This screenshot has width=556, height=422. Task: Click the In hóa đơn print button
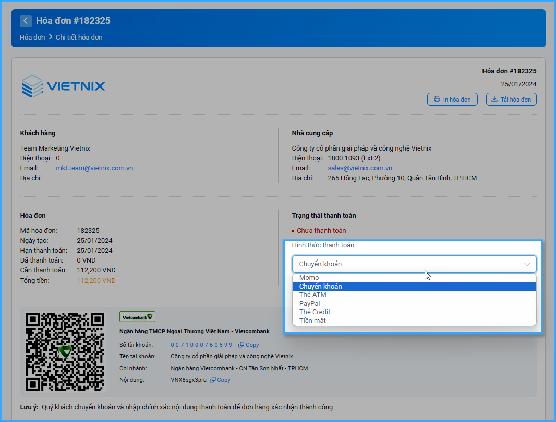[452, 100]
